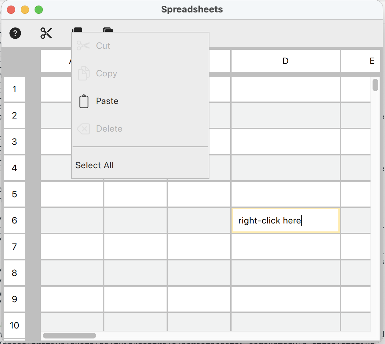
Task: Click the scissors Cut toolbar icon
Action: (x=46, y=33)
